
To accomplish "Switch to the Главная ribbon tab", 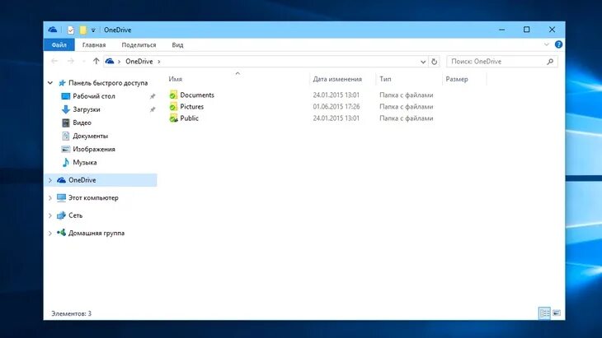I will [94, 44].
